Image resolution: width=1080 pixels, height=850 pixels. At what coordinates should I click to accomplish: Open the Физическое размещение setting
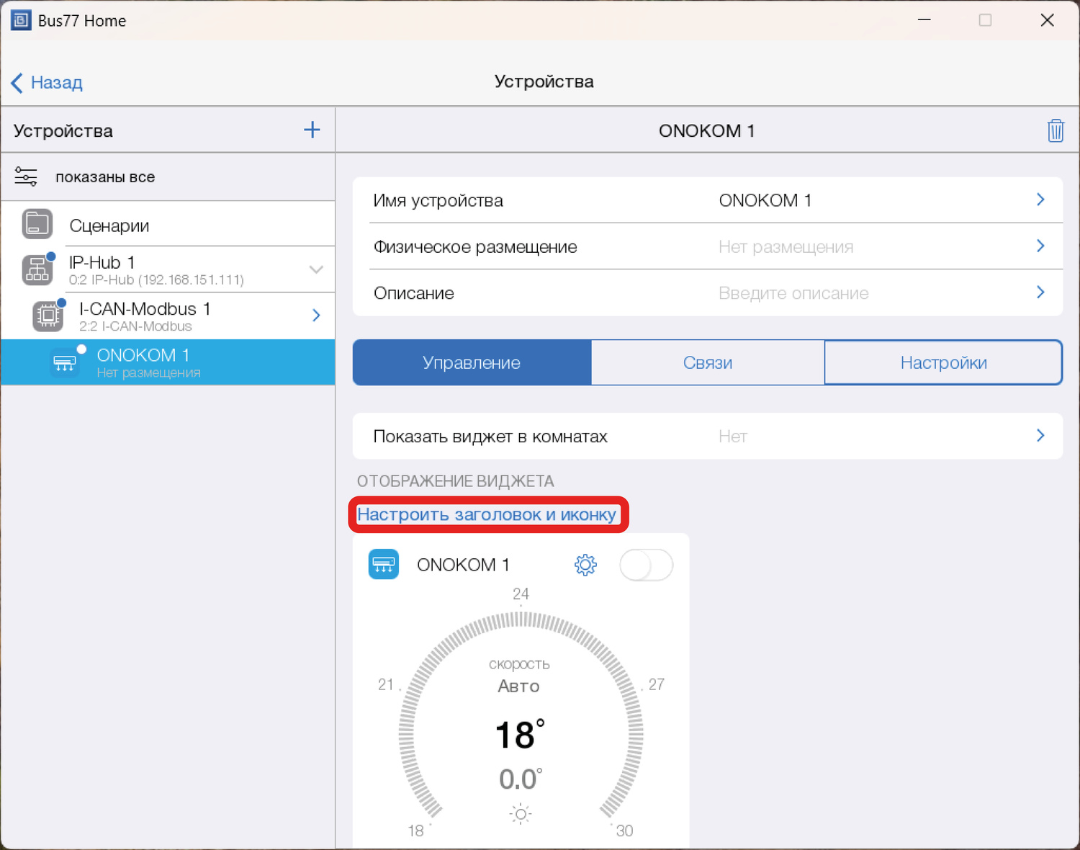coord(707,247)
